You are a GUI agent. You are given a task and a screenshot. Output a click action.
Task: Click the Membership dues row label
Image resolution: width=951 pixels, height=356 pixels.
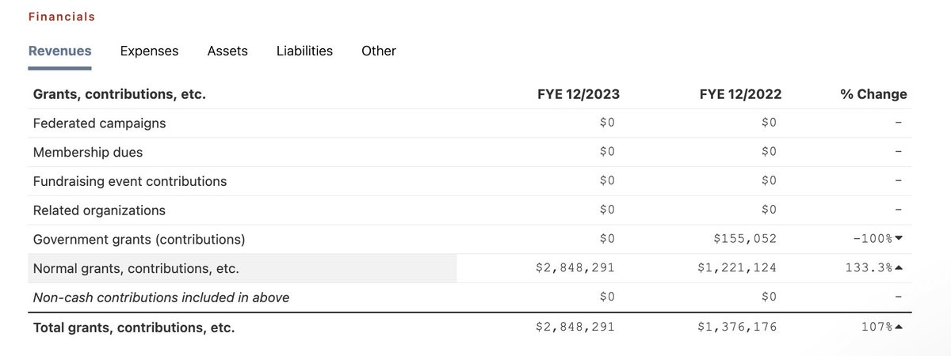click(x=88, y=152)
